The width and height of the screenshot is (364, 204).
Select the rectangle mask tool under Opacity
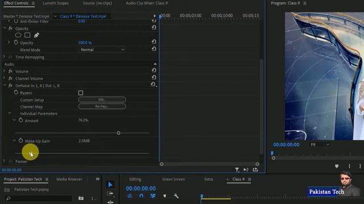tap(27, 35)
